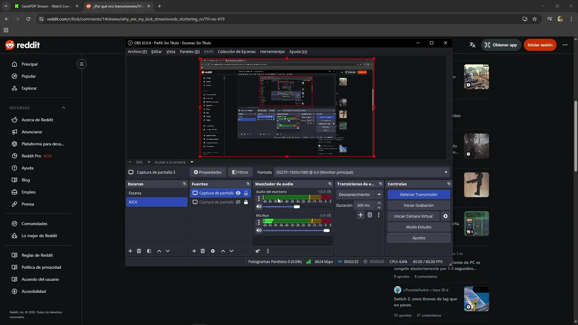Open source properties gear in Fuentes toolbar
The height and width of the screenshot is (325, 578).
(213, 251)
